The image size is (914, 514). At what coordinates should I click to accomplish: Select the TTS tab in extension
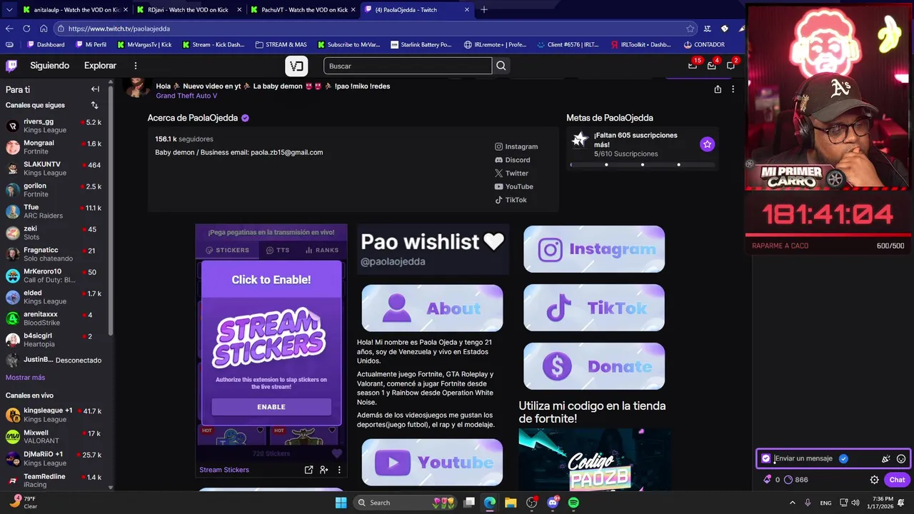click(278, 251)
